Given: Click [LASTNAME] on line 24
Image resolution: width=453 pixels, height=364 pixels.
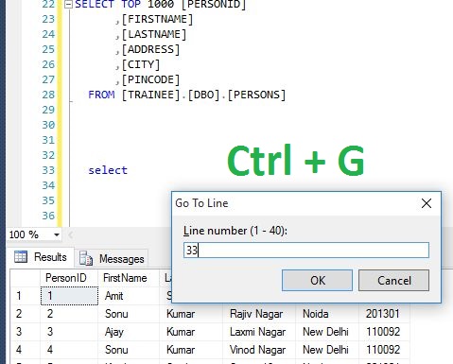Looking at the screenshot, I should pos(154,34).
